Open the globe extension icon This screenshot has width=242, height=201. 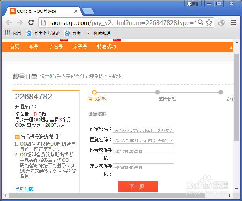(x=221, y=22)
